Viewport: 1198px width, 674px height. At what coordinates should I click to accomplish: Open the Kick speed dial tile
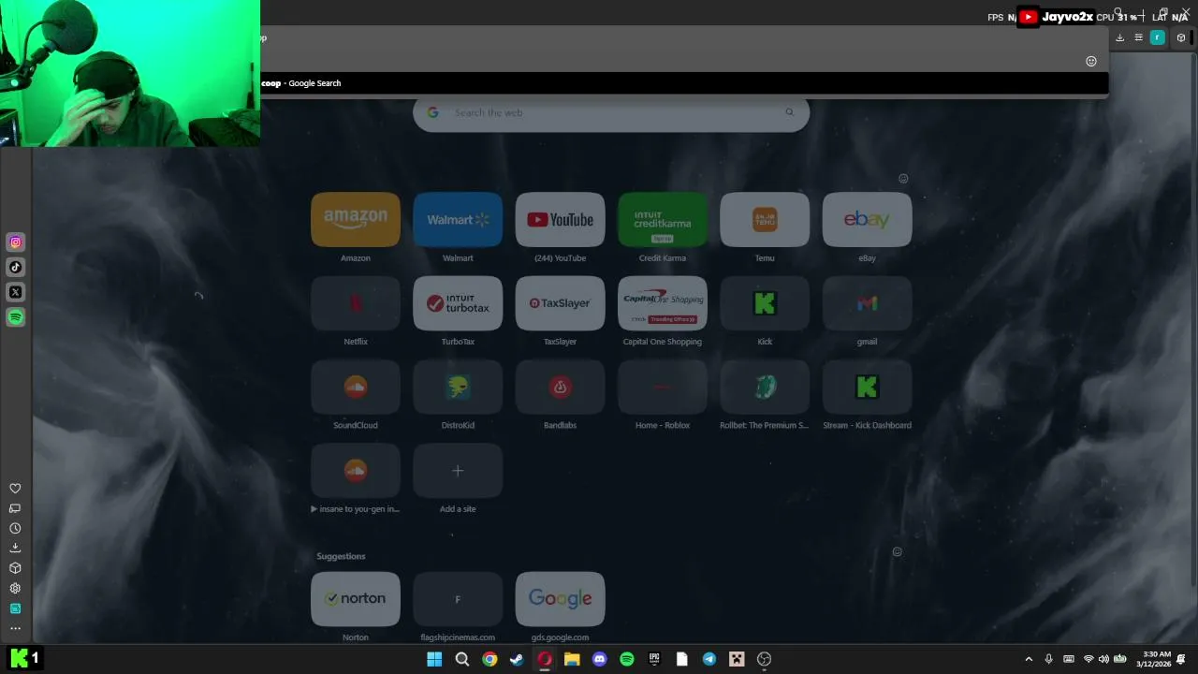765,303
